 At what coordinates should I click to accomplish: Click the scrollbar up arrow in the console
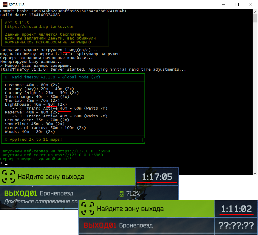[x=255, y=12]
